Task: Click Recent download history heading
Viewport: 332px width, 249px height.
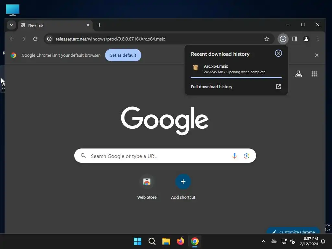Action: pyautogui.click(x=220, y=54)
